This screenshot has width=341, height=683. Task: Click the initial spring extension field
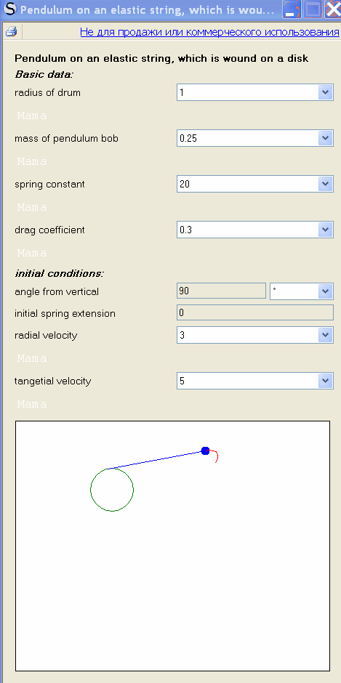(255, 312)
